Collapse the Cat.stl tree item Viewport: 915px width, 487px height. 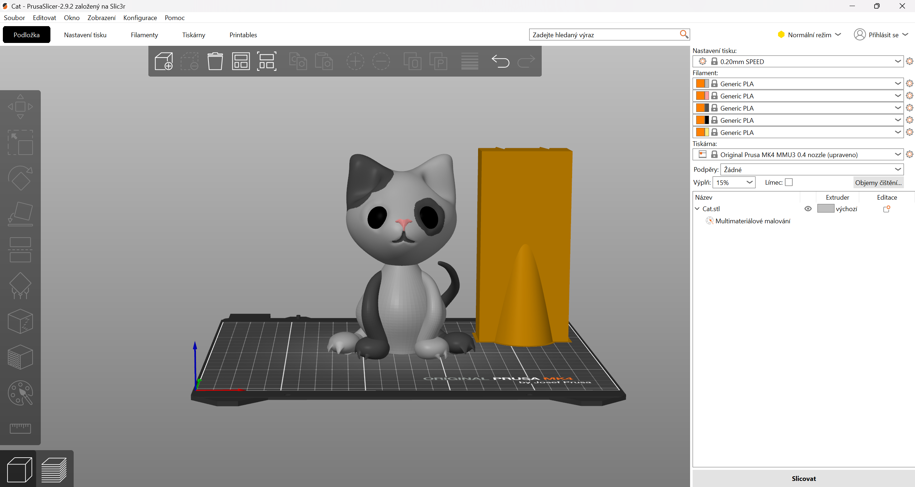point(697,209)
